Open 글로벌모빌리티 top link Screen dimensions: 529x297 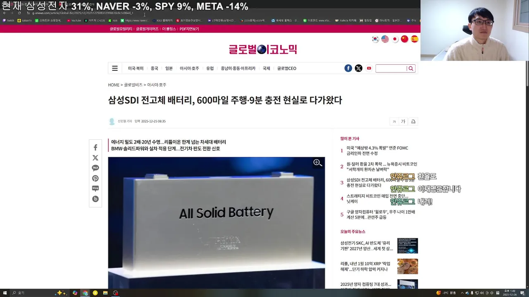click(x=121, y=29)
